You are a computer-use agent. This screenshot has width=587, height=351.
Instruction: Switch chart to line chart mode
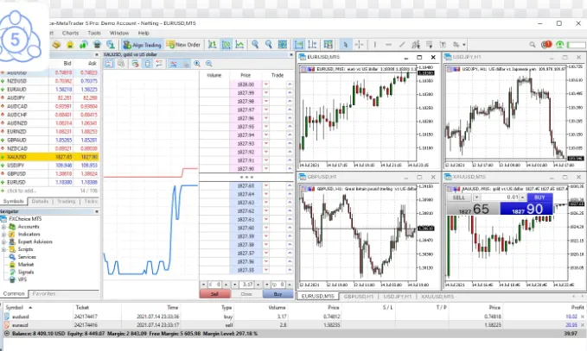[x=239, y=45]
